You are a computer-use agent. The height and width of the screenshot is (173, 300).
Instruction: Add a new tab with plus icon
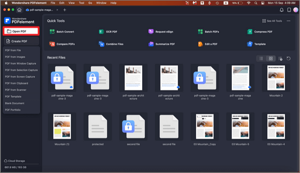(x=65, y=10)
